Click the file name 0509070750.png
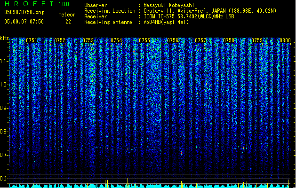Image resolution: width=296 pixels, height=188 pixels. click(24, 12)
